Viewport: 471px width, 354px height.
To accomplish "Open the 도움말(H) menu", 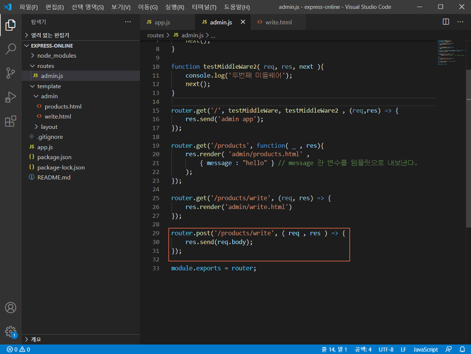I will (237, 7).
